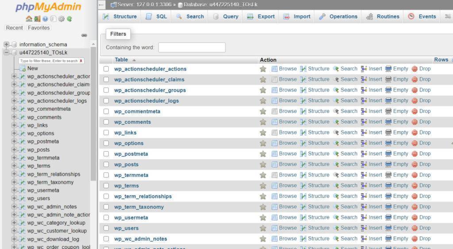Check the wp_usermeta row checkbox

point(106,217)
